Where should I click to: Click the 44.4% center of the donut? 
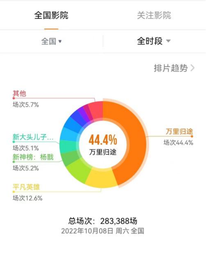point(103,140)
